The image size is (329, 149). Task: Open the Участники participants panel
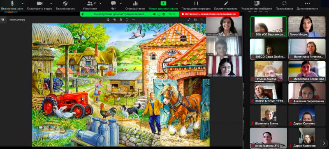90,6
